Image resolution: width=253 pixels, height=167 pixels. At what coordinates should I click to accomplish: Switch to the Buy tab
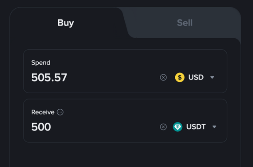click(x=66, y=23)
